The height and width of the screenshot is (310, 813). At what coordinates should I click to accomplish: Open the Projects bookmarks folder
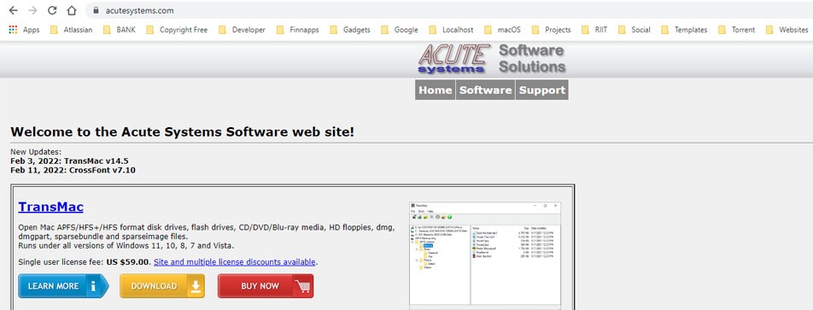point(551,30)
